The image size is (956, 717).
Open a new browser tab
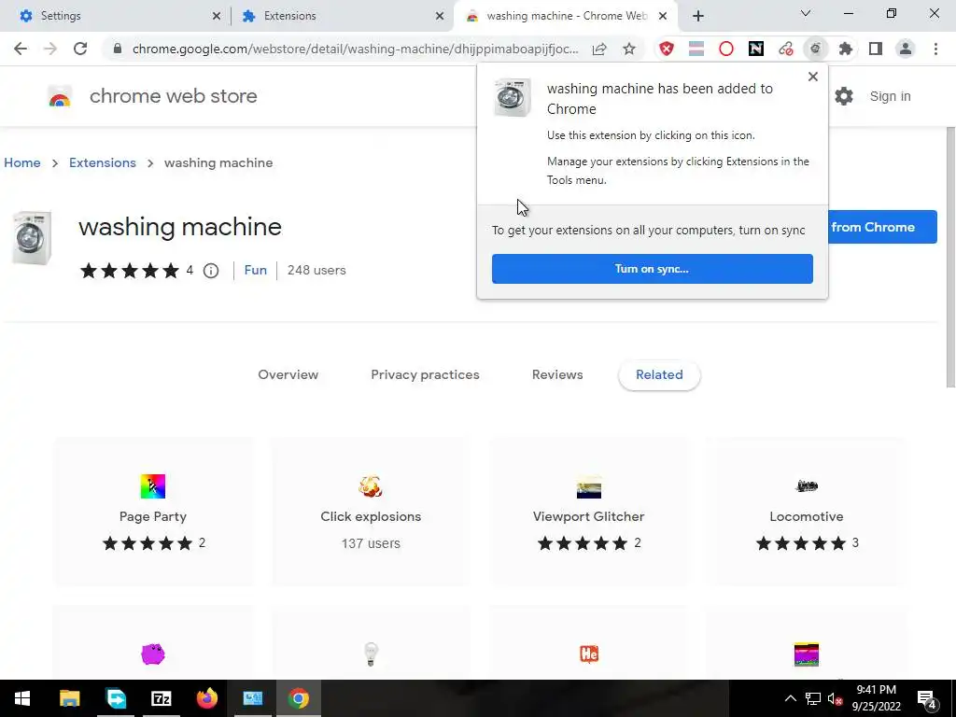(698, 17)
